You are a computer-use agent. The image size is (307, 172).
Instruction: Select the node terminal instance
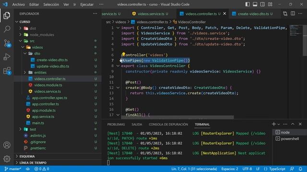click(x=290, y=132)
